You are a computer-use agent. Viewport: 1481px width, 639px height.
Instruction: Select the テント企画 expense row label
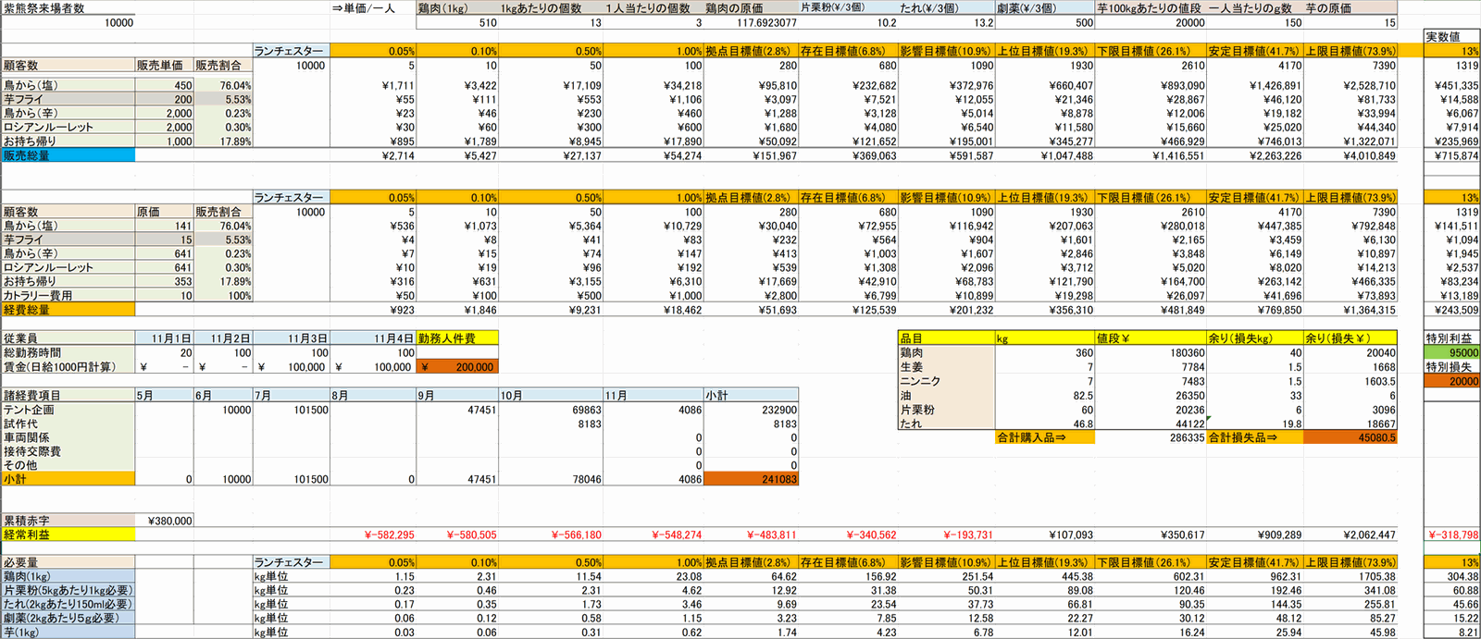coord(68,410)
